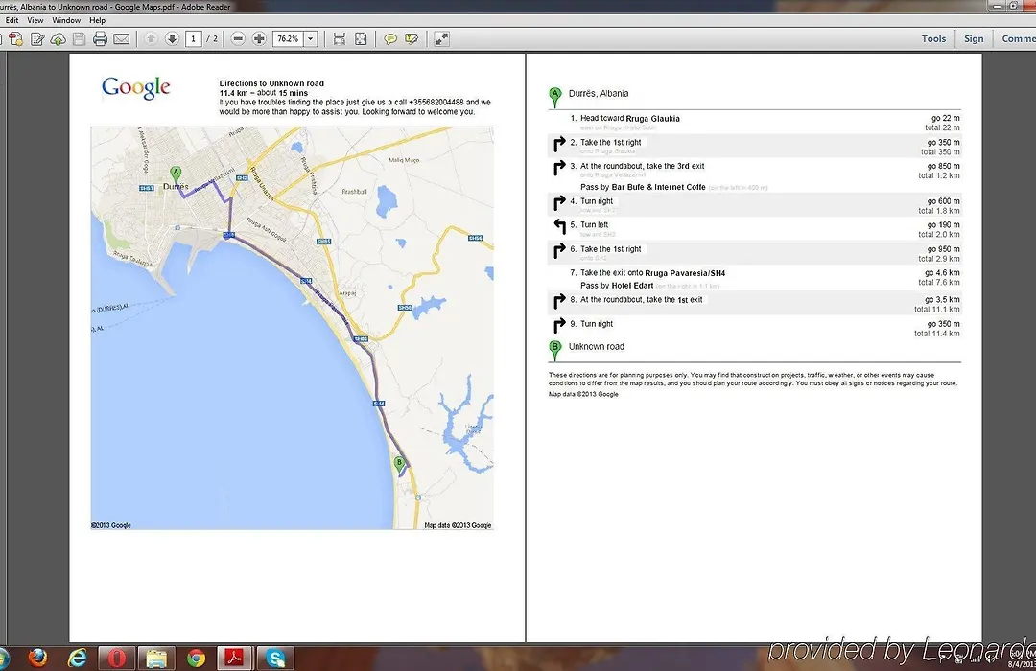Click the 'go 4.6 km' distance value
The width and height of the screenshot is (1036, 671).
tap(942, 273)
